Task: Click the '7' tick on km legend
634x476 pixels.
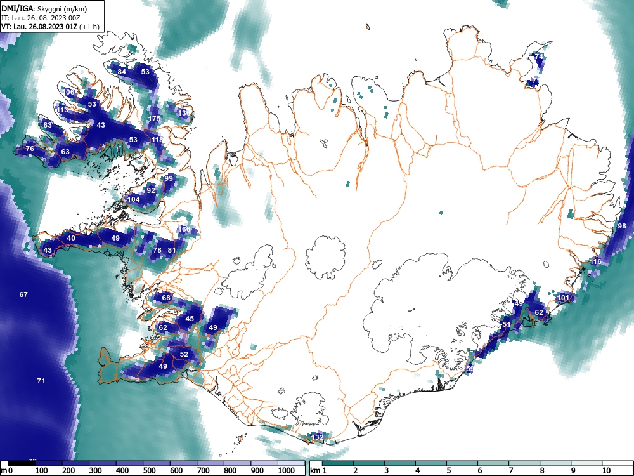Action: click(x=510, y=470)
